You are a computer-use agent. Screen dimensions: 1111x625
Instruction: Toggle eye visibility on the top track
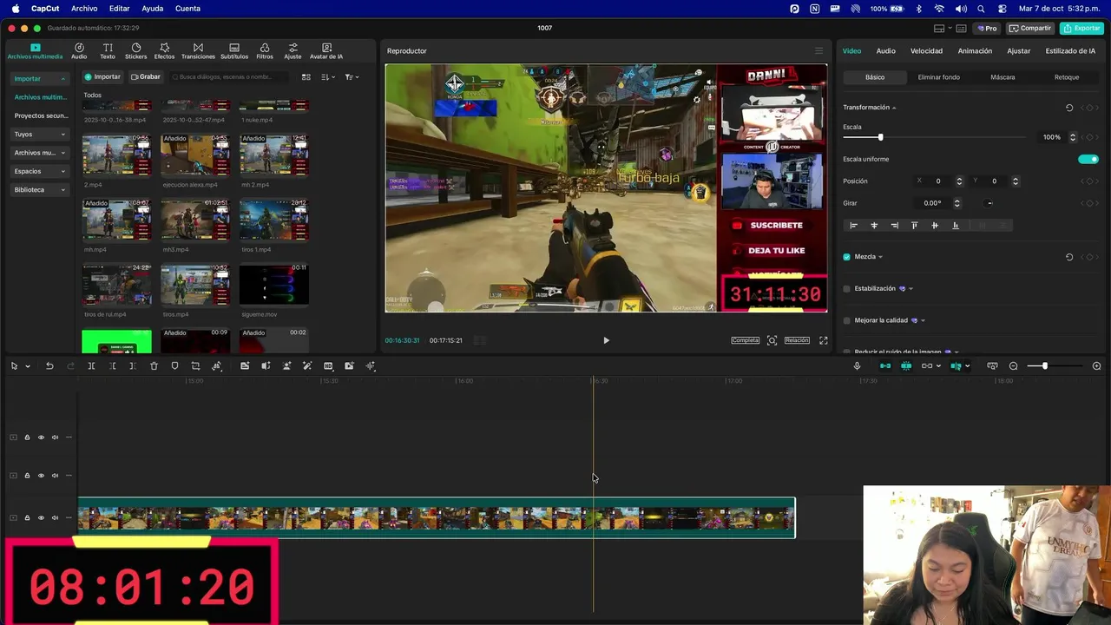[x=41, y=437]
